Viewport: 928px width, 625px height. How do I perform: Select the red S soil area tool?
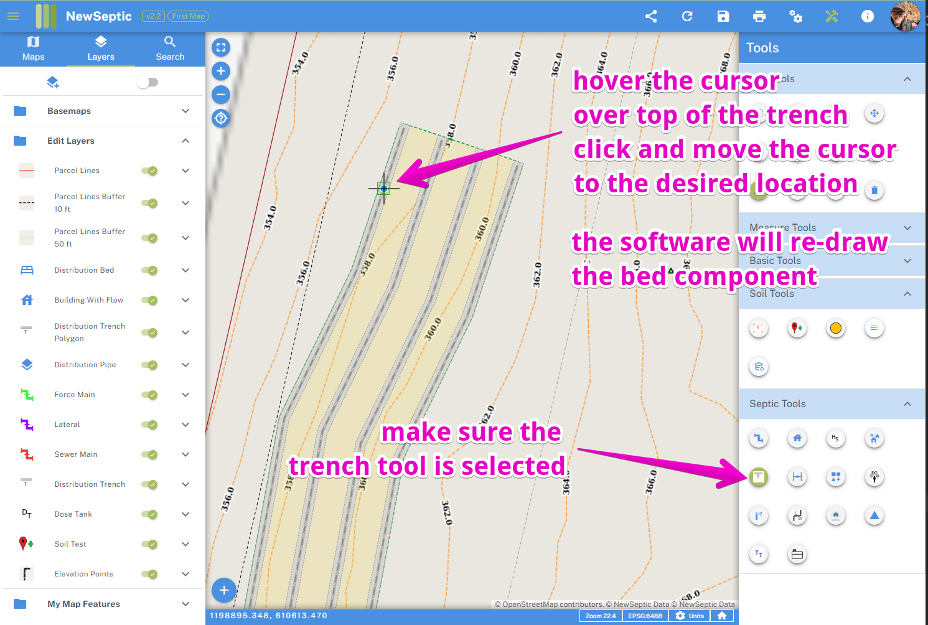759,328
